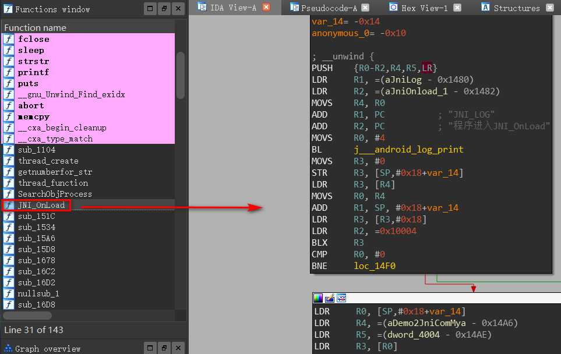Click the function icon beside thread_create
Screen dimensions: 561x354
tap(9, 161)
